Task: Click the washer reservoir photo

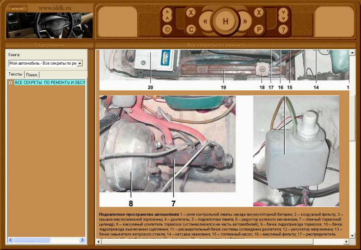Action: (296, 151)
